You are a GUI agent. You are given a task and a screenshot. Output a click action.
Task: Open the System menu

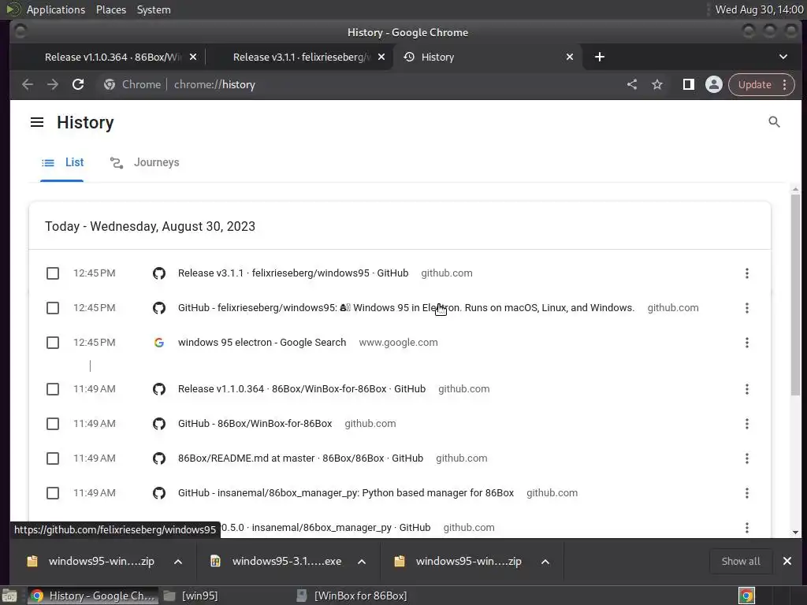point(154,9)
